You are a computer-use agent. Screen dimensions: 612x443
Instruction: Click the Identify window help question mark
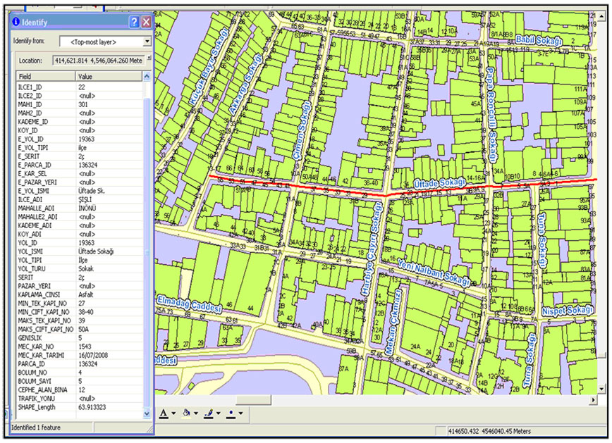pos(133,22)
